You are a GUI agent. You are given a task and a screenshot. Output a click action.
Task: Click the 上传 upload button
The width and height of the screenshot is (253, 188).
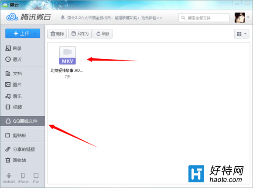tap(23, 34)
